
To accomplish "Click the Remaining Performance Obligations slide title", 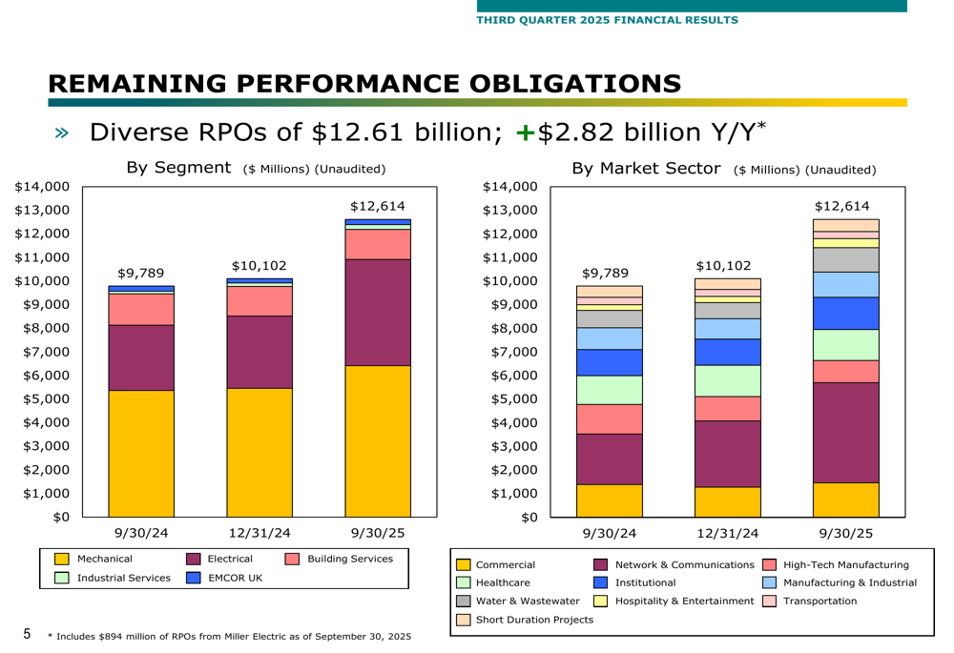I will click(364, 83).
